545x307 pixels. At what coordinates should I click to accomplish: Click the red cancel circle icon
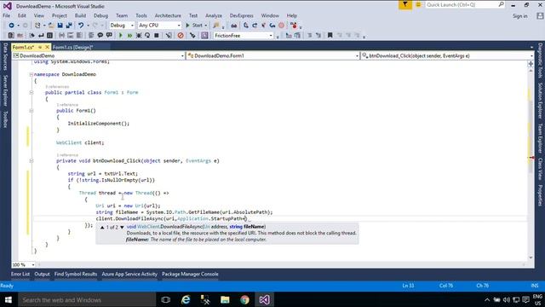point(181,36)
